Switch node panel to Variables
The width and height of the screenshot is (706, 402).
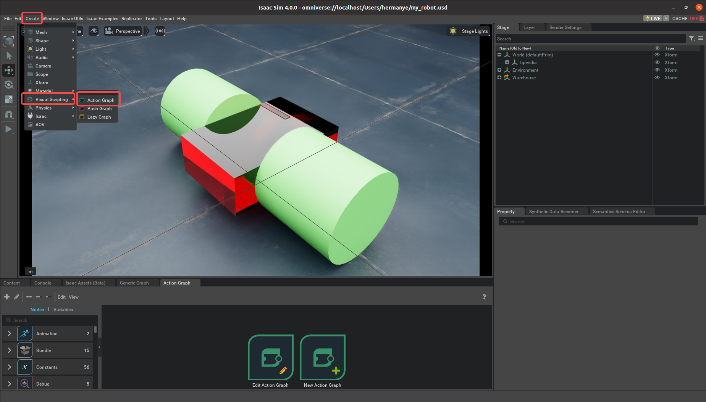(x=63, y=310)
